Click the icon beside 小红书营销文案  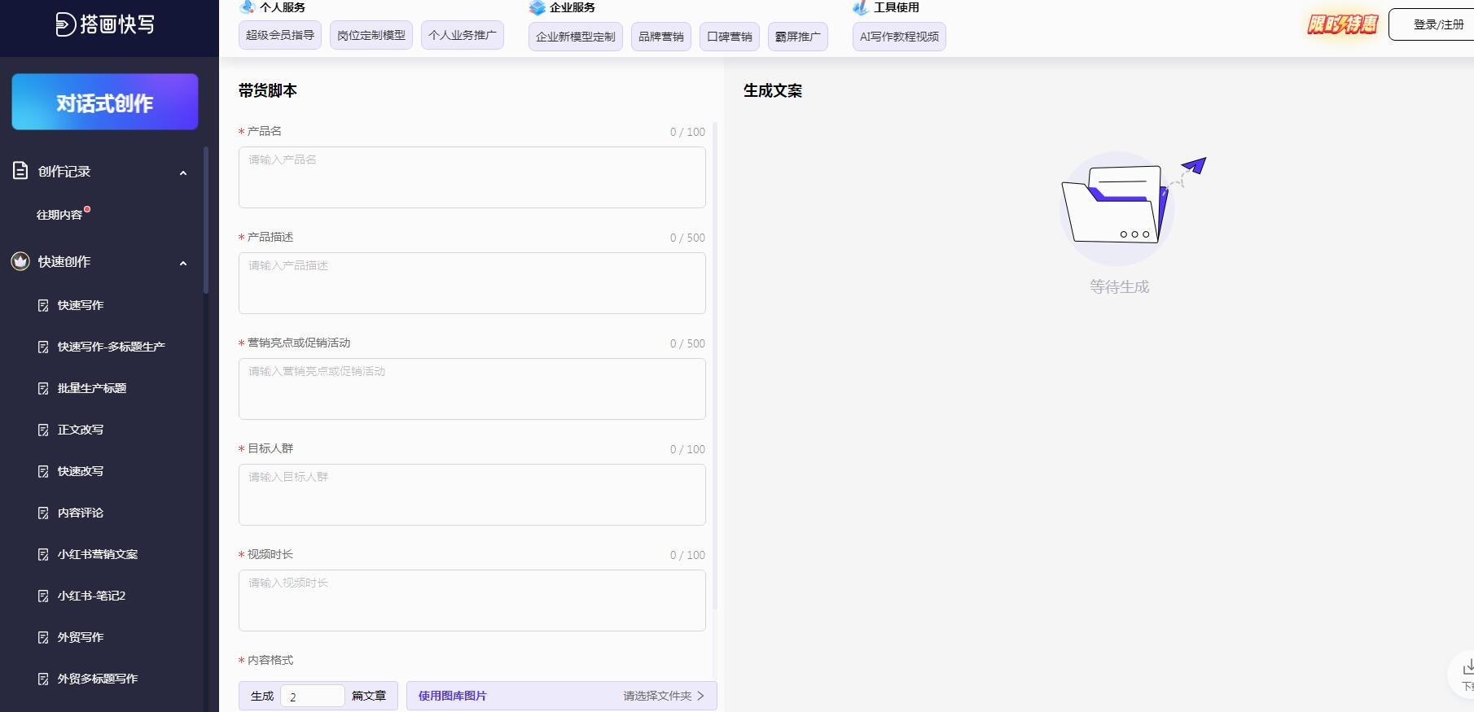pos(43,554)
